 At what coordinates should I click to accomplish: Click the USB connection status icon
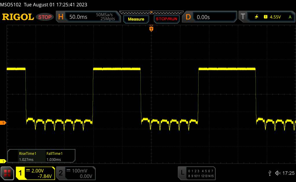point(270,173)
